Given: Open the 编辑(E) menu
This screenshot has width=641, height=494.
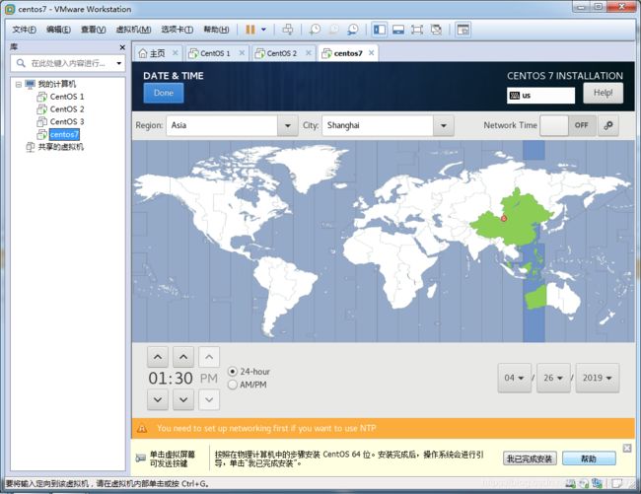Looking at the screenshot, I should pos(58,30).
